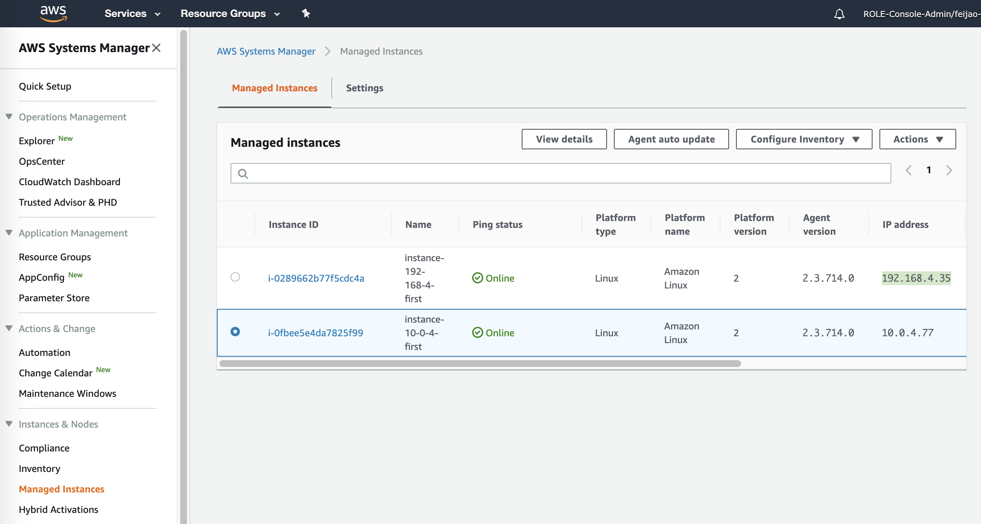The height and width of the screenshot is (524, 981).
Task: Open CloudWatch Dashboard in sidebar
Action: (70, 182)
